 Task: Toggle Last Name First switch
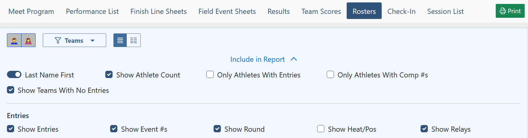click(14, 74)
